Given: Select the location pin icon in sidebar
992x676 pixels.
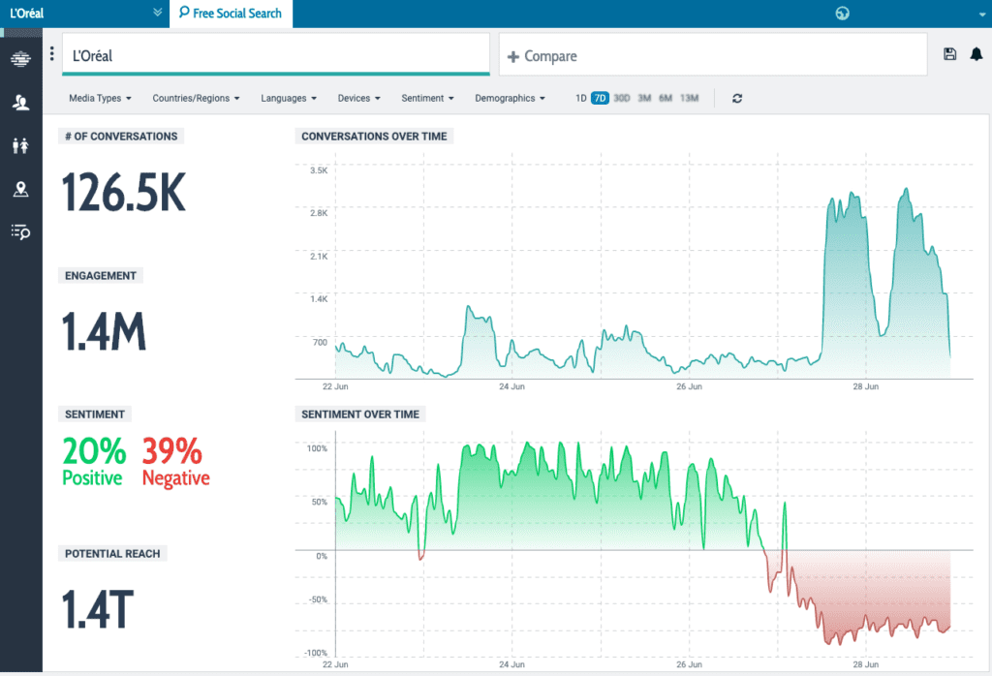Looking at the screenshot, I should pos(20,189).
